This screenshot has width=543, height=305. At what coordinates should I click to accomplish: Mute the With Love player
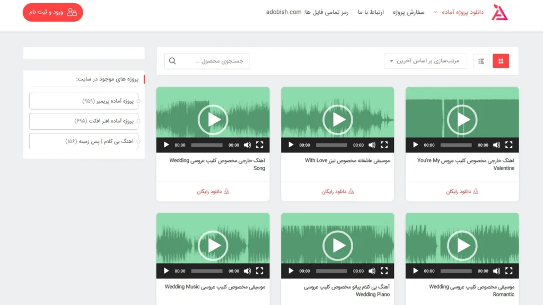pos(372,145)
